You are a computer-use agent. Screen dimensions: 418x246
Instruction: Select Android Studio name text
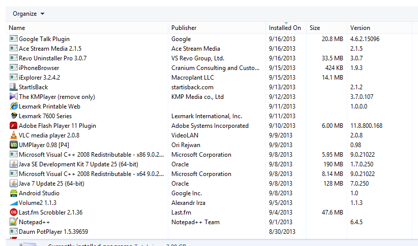pyautogui.click(x=39, y=193)
